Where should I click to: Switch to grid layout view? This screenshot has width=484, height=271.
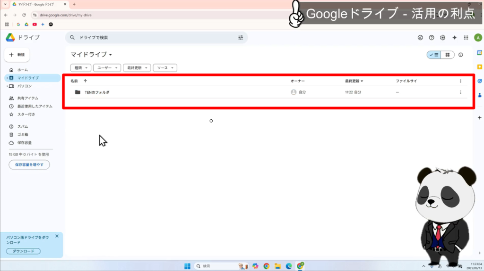[x=448, y=55]
